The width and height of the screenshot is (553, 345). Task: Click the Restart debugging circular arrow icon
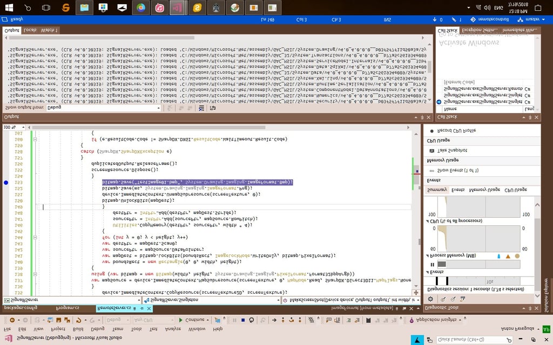[x=252, y=320]
